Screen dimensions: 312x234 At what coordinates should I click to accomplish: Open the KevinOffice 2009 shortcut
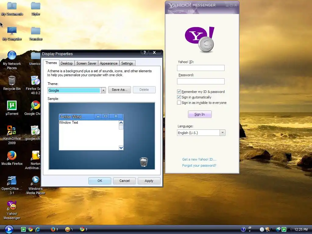pos(12,135)
